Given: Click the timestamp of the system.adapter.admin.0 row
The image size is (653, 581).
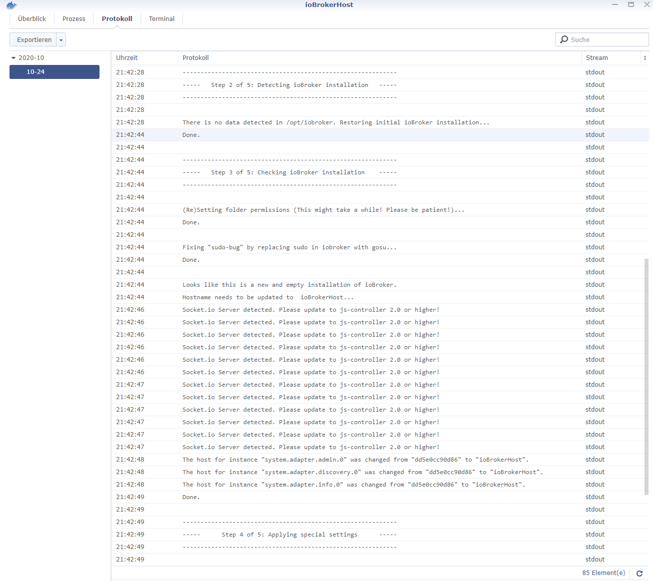Looking at the screenshot, I should point(130,460).
